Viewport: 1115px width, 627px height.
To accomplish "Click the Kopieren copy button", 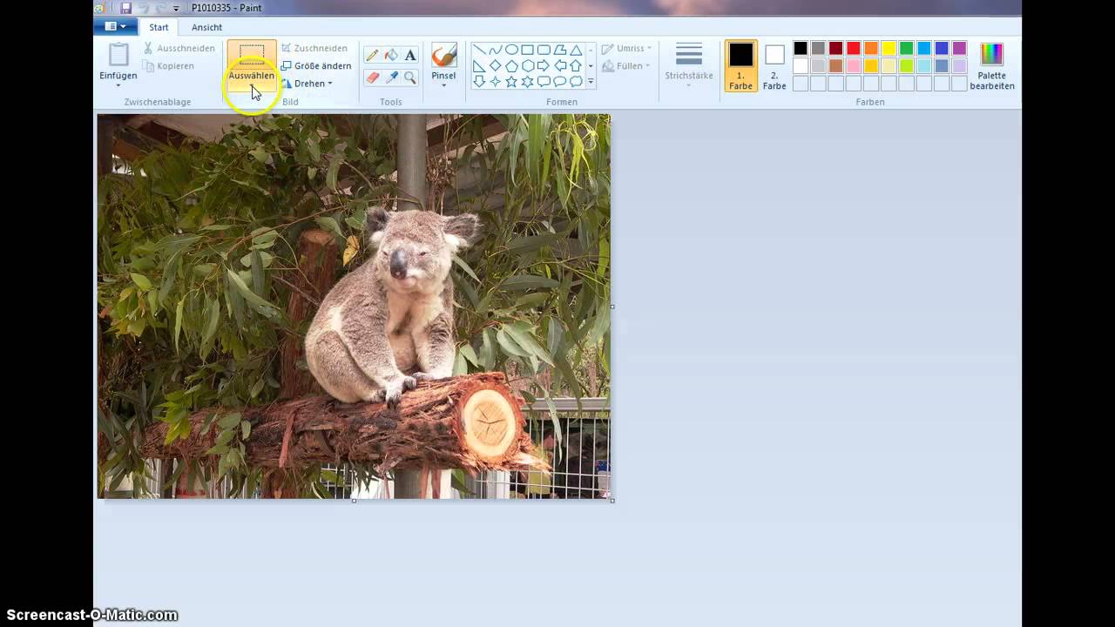I will (x=168, y=66).
